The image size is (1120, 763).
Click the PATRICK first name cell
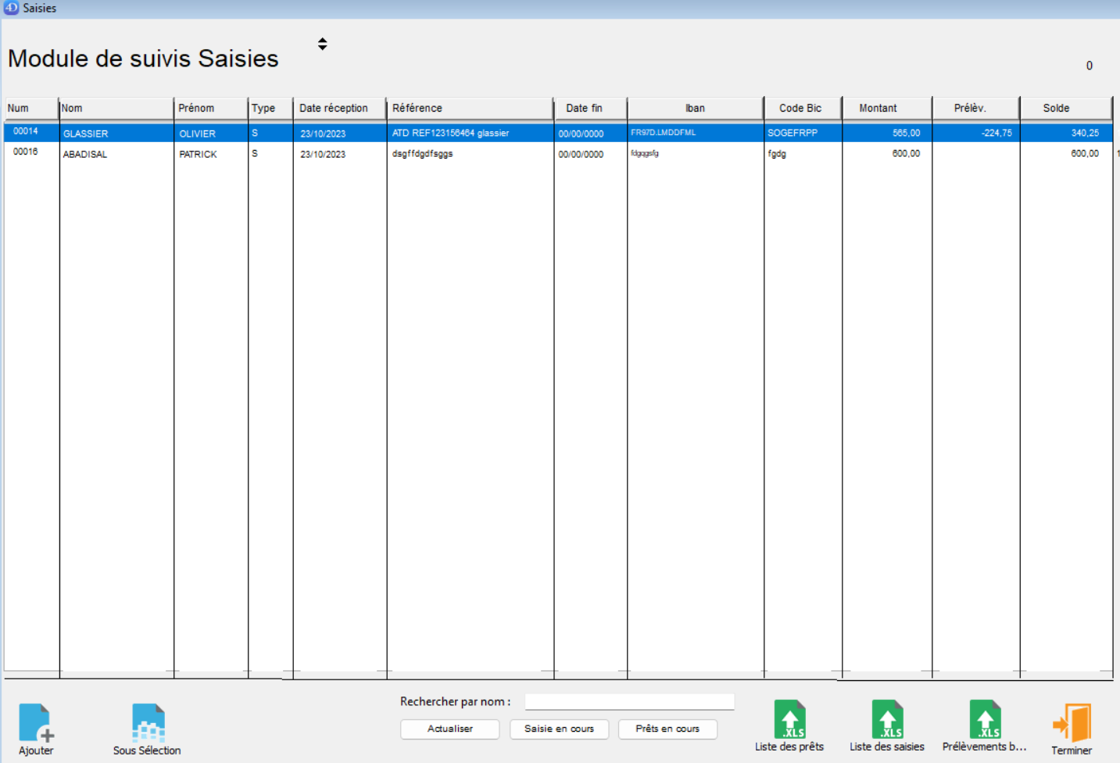198,155
